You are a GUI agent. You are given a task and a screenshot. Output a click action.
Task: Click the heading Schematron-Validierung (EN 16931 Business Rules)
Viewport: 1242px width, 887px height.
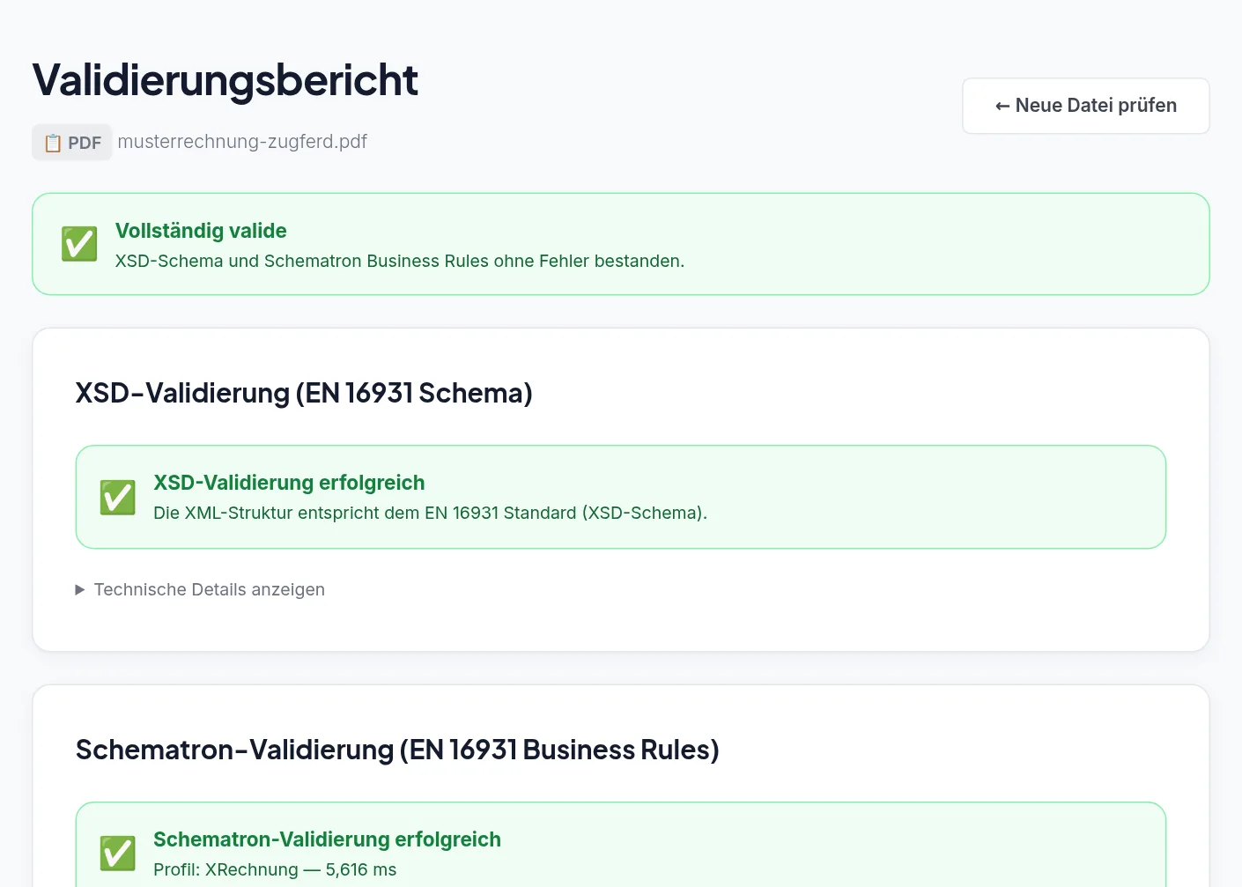397,750
